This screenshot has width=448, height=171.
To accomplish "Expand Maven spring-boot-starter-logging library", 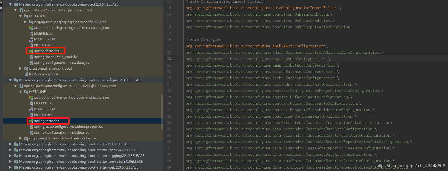I will (11, 156).
